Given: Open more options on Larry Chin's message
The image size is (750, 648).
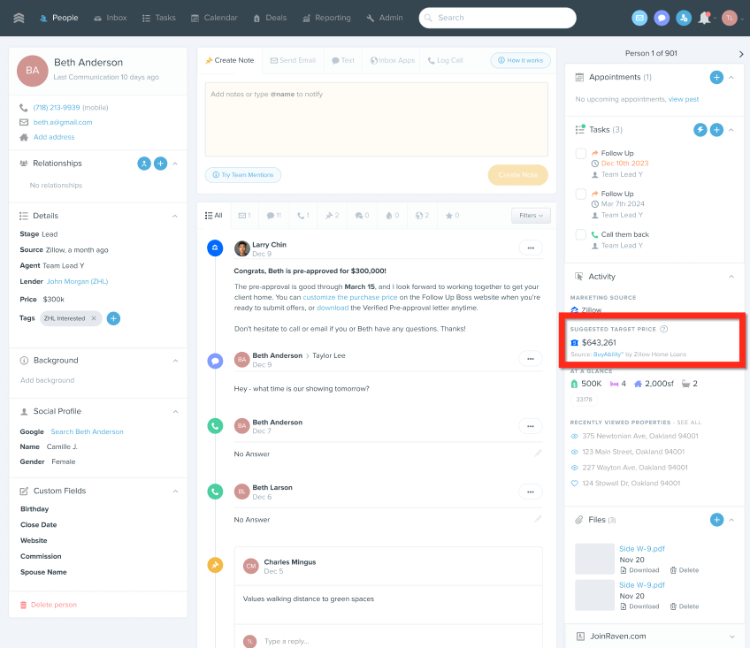Looking at the screenshot, I should 530,248.
